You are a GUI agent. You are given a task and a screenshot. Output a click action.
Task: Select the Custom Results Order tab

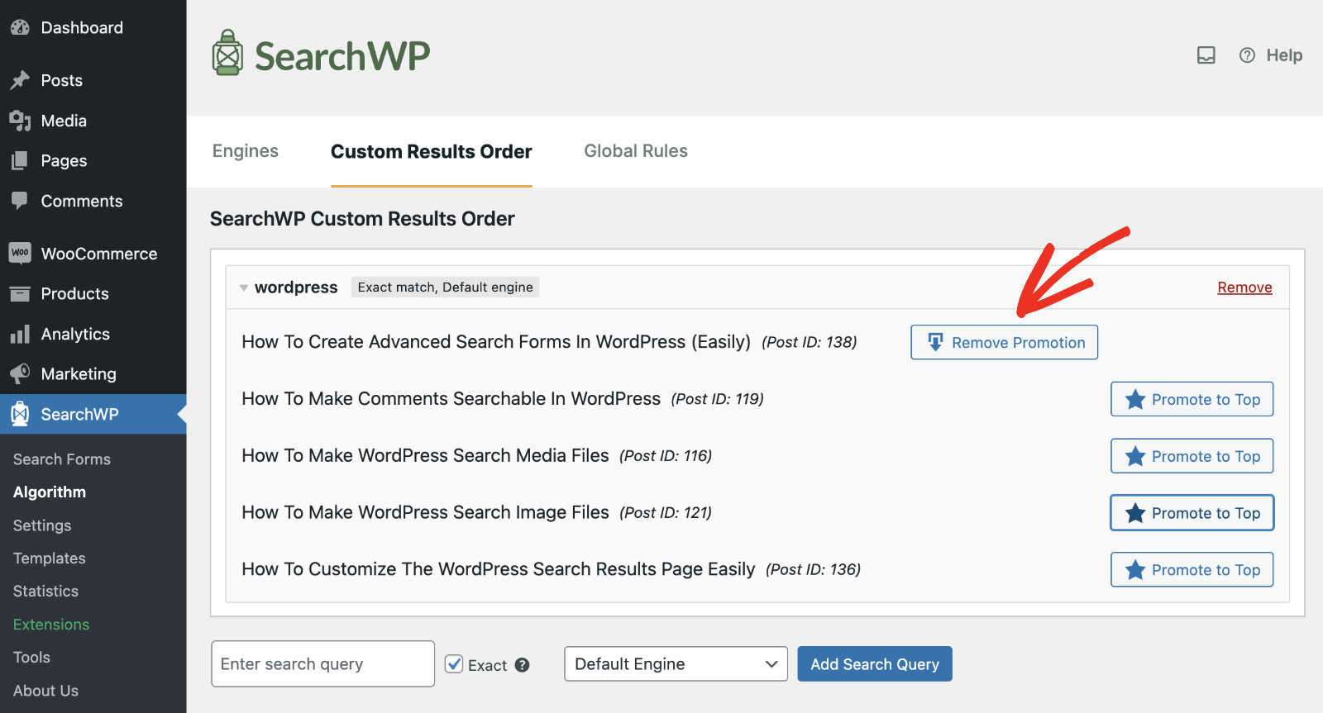tap(432, 152)
